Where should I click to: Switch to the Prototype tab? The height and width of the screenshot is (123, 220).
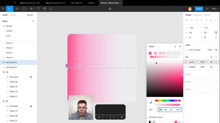click(x=197, y=15)
